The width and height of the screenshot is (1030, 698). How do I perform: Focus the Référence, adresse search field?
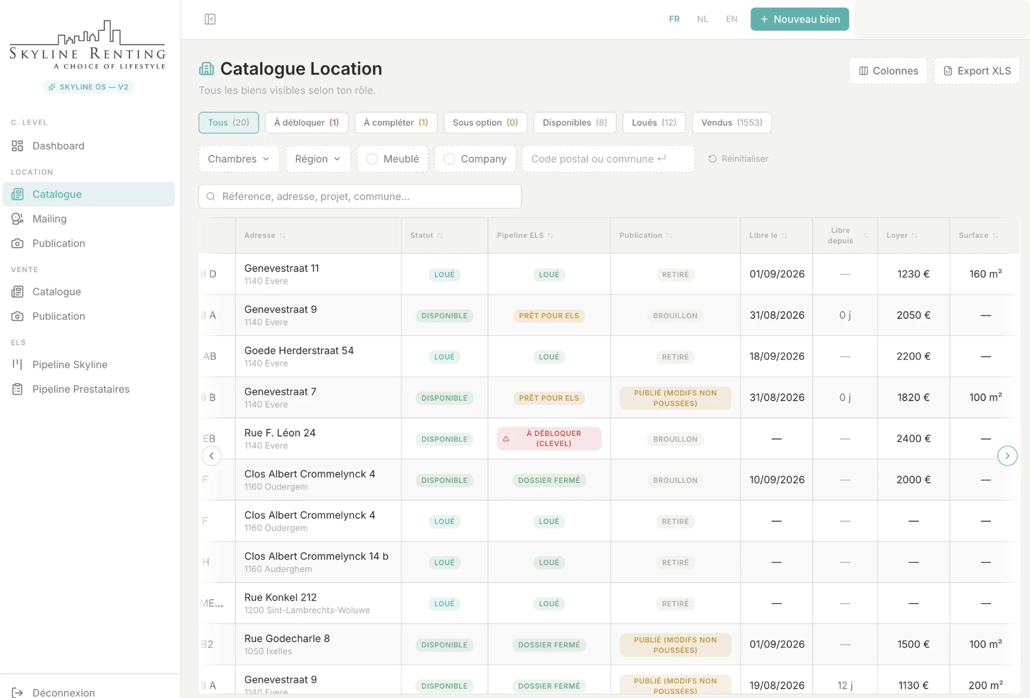[x=360, y=196]
